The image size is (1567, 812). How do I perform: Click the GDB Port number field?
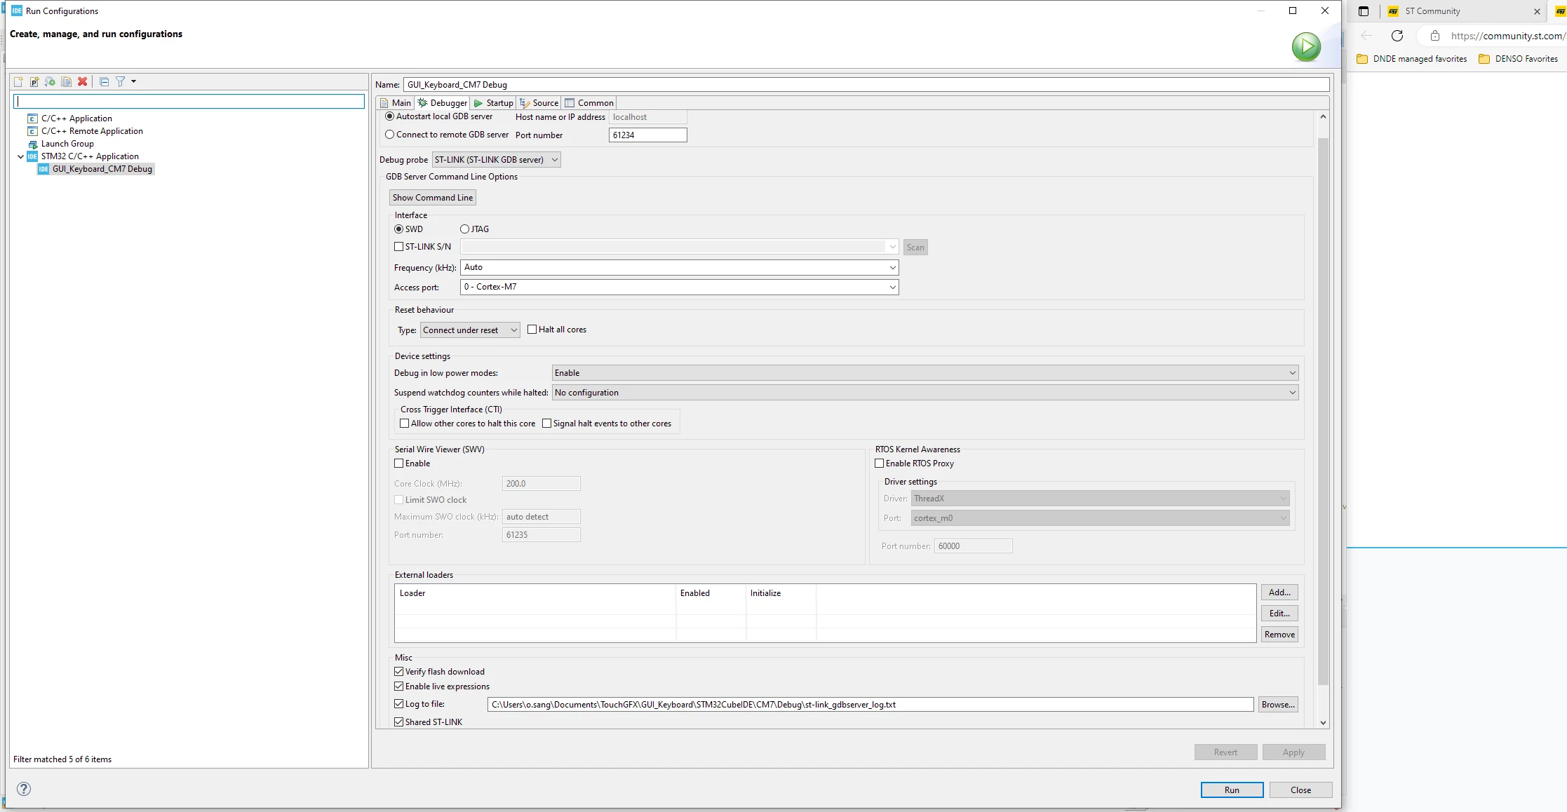647,135
